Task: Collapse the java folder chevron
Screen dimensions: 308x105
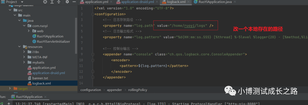Action: pyautogui.click(x=19, y=21)
